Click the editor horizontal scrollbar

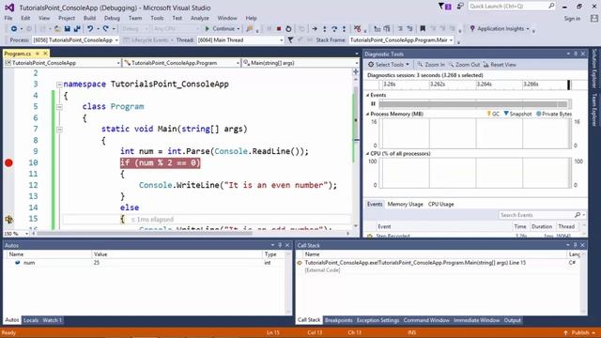point(191,234)
